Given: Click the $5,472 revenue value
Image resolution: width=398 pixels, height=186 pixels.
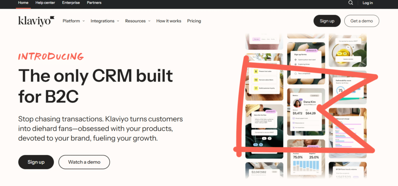Looking at the screenshot, I should [x=297, y=113].
